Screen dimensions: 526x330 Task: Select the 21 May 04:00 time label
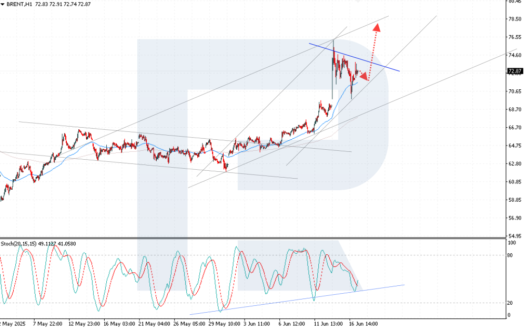coord(154,324)
